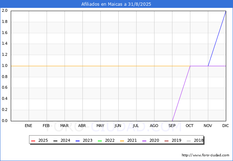This screenshot has width=233, height=161.
Task: Click the DIC month axis label
Action: (226, 126)
